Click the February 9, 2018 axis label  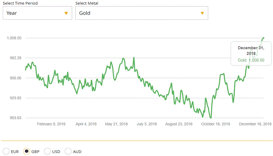pyautogui.click(x=51, y=124)
